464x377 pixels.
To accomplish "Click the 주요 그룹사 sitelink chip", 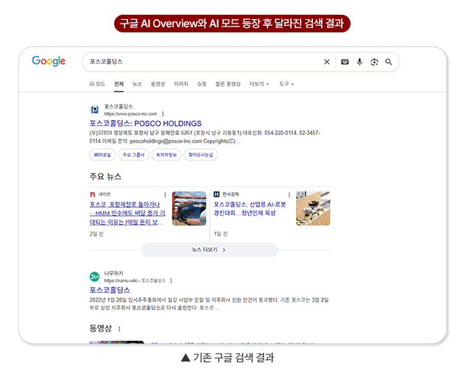I will click(x=133, y=155).
